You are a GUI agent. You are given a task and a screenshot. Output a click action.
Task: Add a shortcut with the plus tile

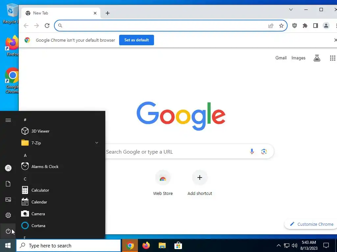point(200,183)
